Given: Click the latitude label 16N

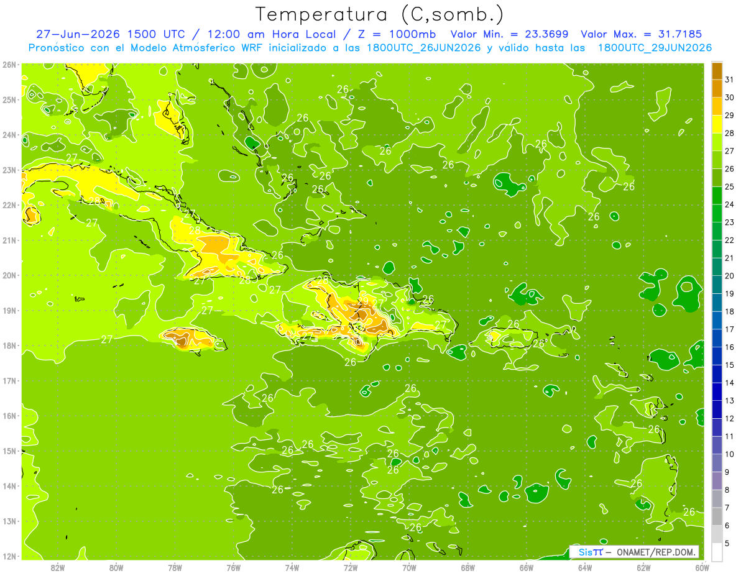Looking at the screenshot, I should pos(9,416).
